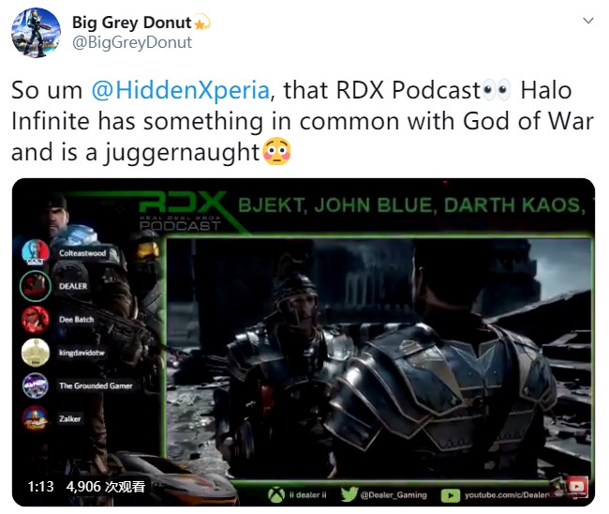
Task: Open the tweet options chevron dropdown
Action: click(x=588, y=21)
